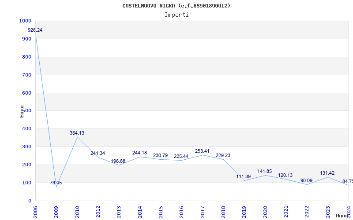Click the 900 value on Euro axis
The height and width of the screenshot is (220, 353).
pos(26,39)
